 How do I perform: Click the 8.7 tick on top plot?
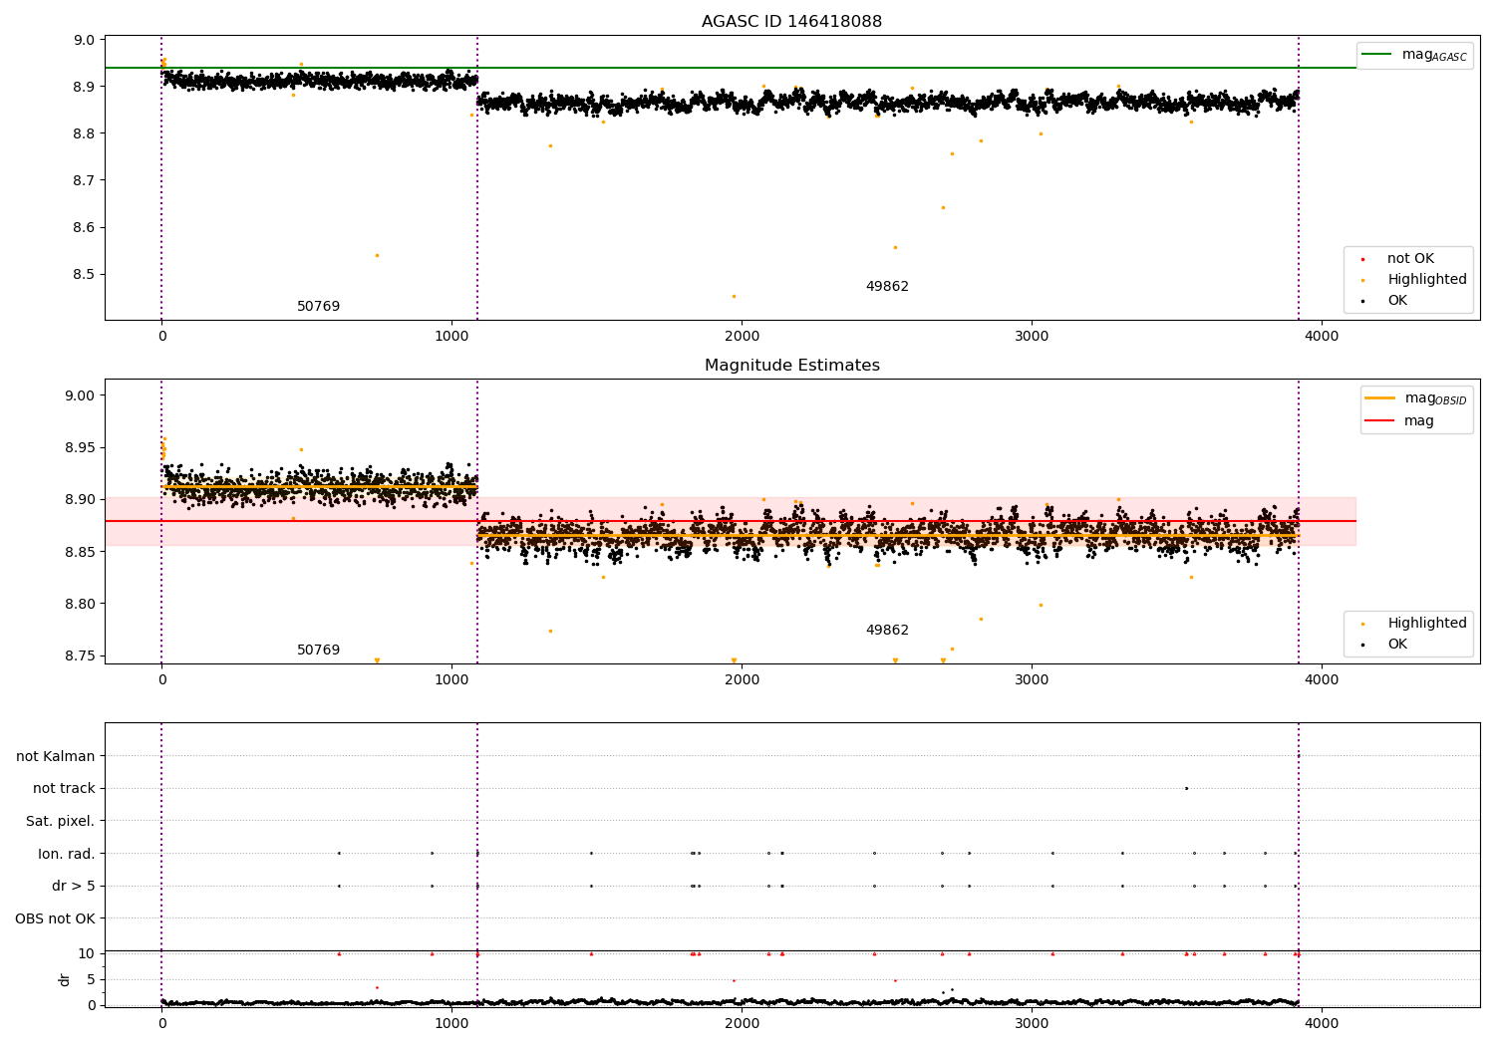coord(85,181)
